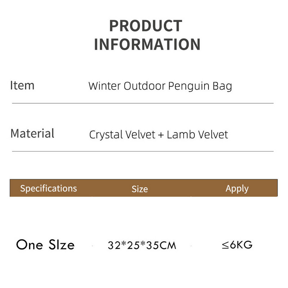The width and height of the screenshot is (288, 288).
Task: Click the word Bag in item name
Action: (224, 87)
